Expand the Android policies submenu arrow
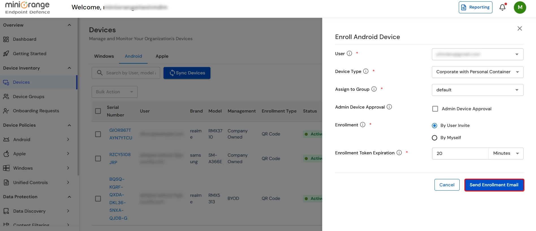The image size is (536, 231). click(x=68, y=139)
